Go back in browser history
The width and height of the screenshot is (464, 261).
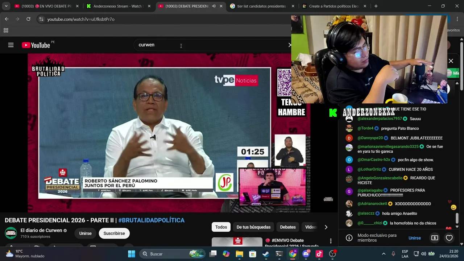pyautogui.click(x=7, y=19)
